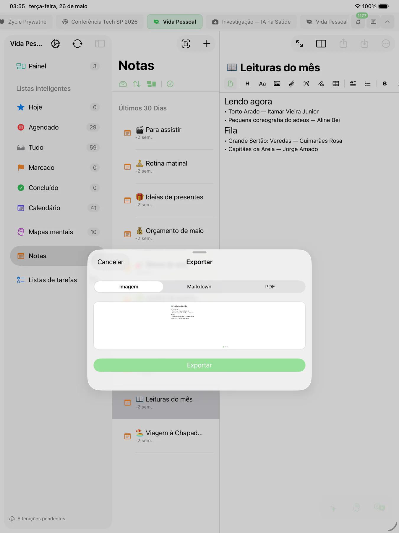Tap the share icon in note toolbar

tap(343, 44)
